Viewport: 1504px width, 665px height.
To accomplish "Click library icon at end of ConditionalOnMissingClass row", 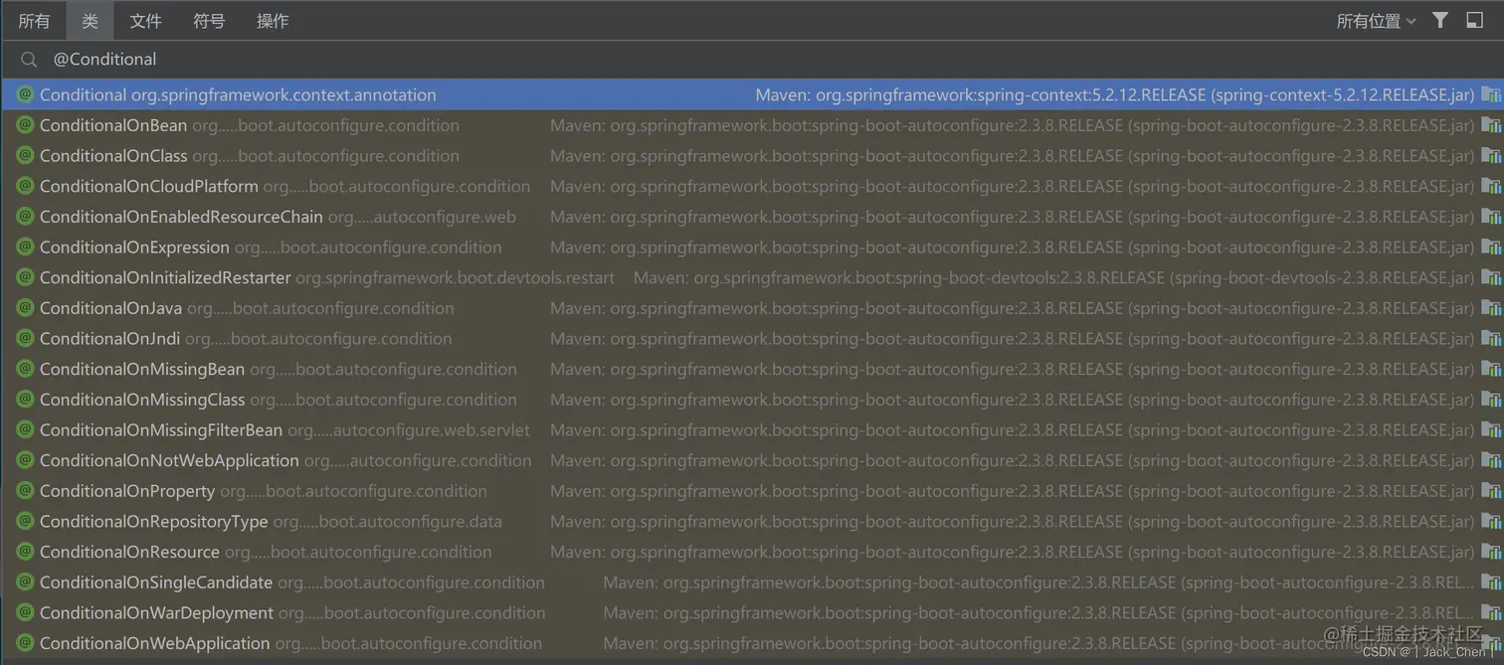I will tap(1491, 400).
